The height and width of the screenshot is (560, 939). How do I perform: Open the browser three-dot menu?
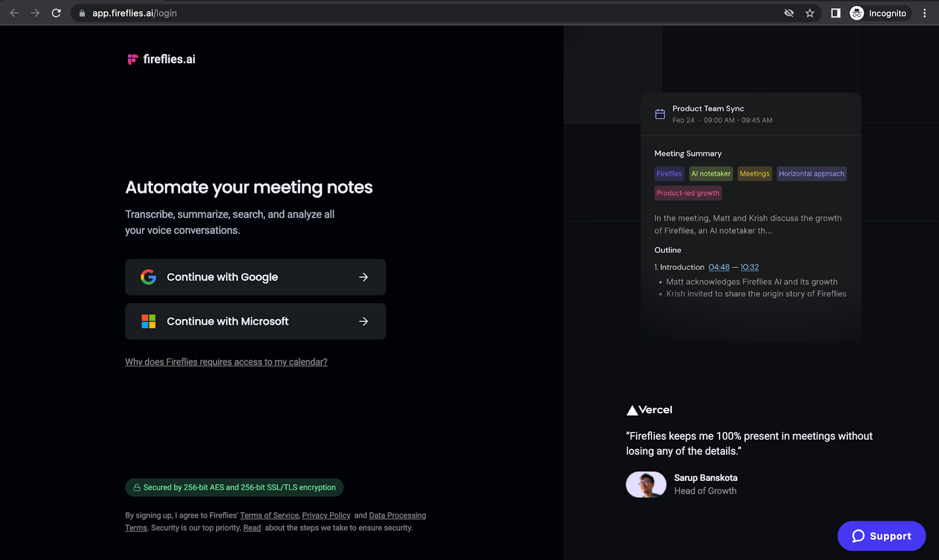click(x=924, y=12)
